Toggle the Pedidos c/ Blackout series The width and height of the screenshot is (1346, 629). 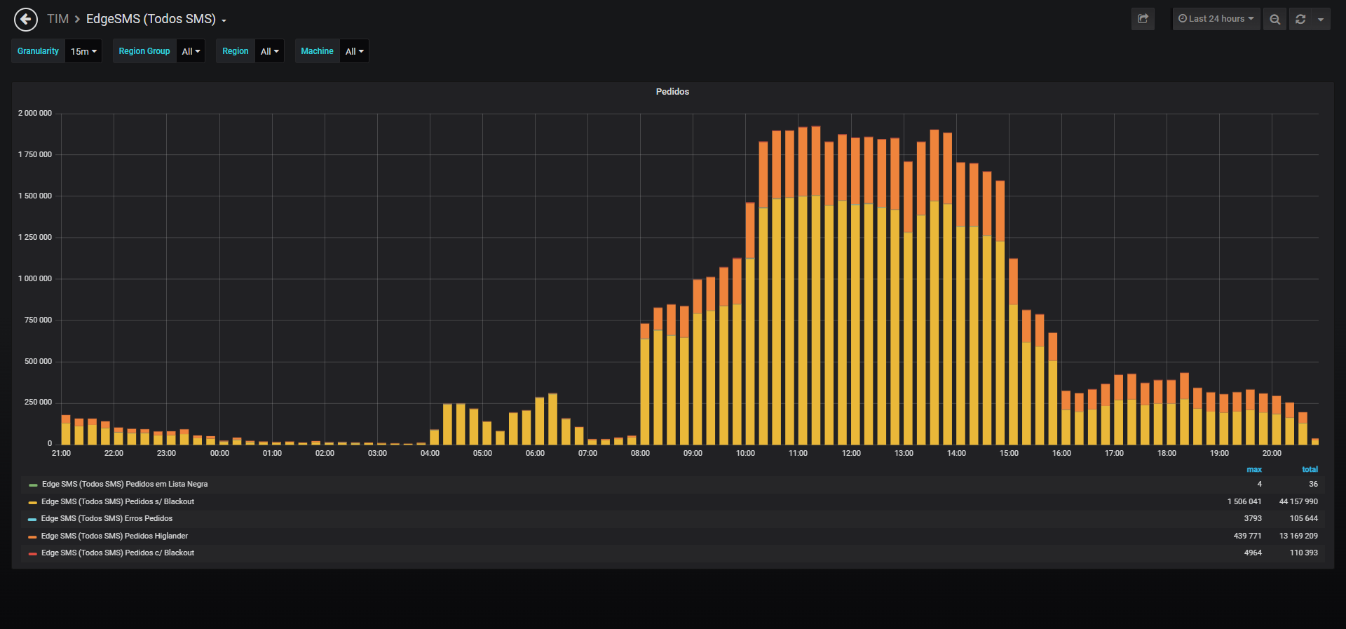point(118,553)
